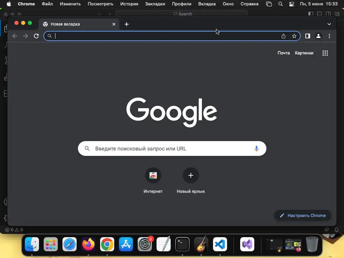Open Spotlight search in menu bar
Screen dimensions: 344x258
pyautogui.click(x=281, y=4)
